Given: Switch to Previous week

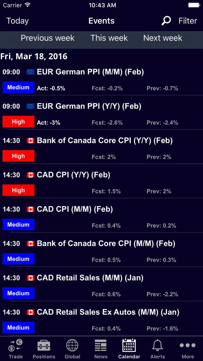Looking at the screenshot, I should click(48, 38).
